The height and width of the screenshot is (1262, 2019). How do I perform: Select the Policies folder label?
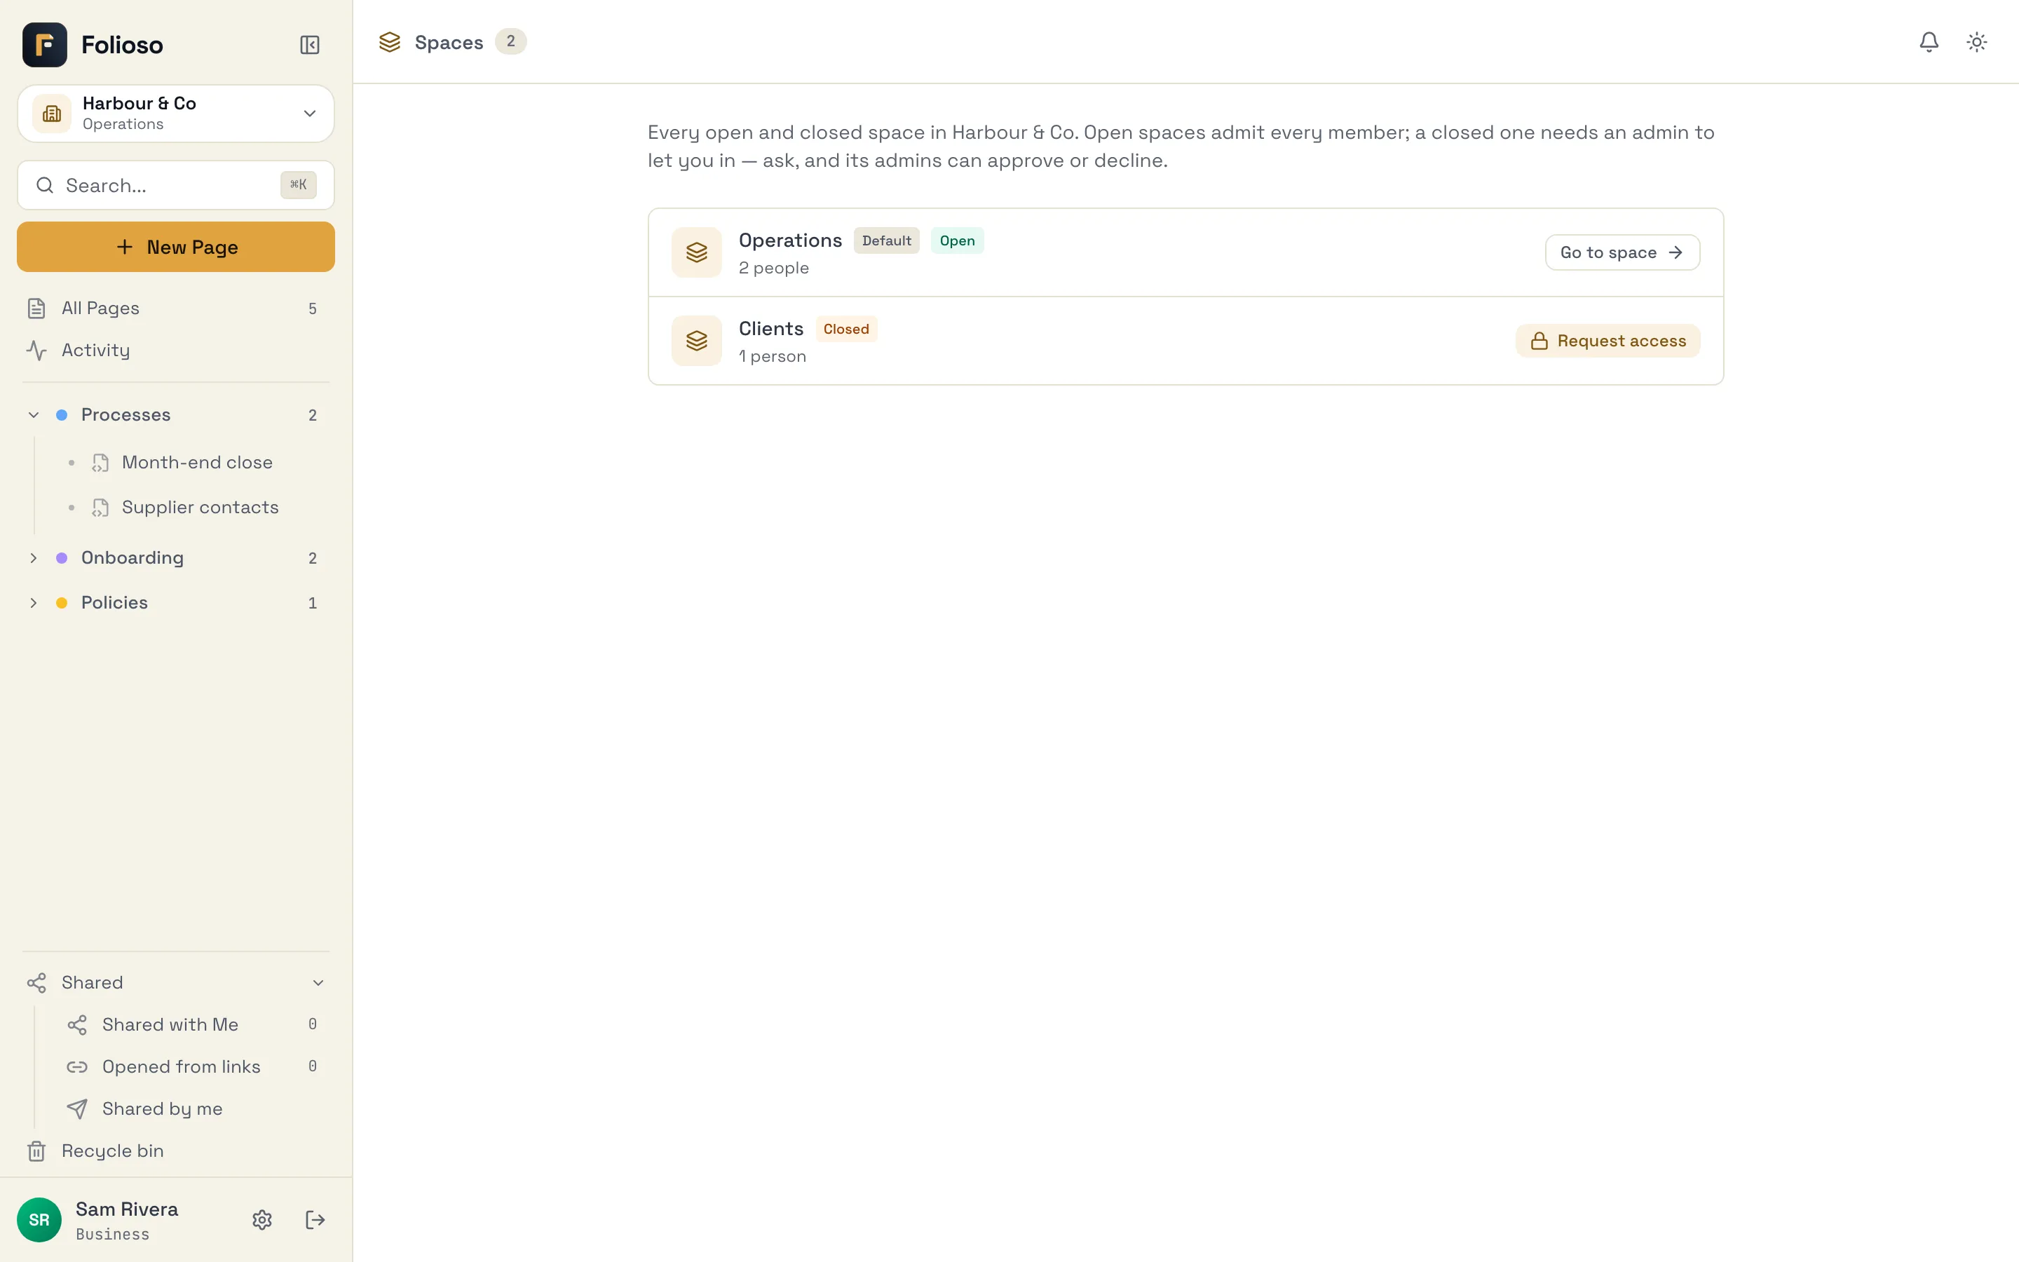tap(114, 603)
